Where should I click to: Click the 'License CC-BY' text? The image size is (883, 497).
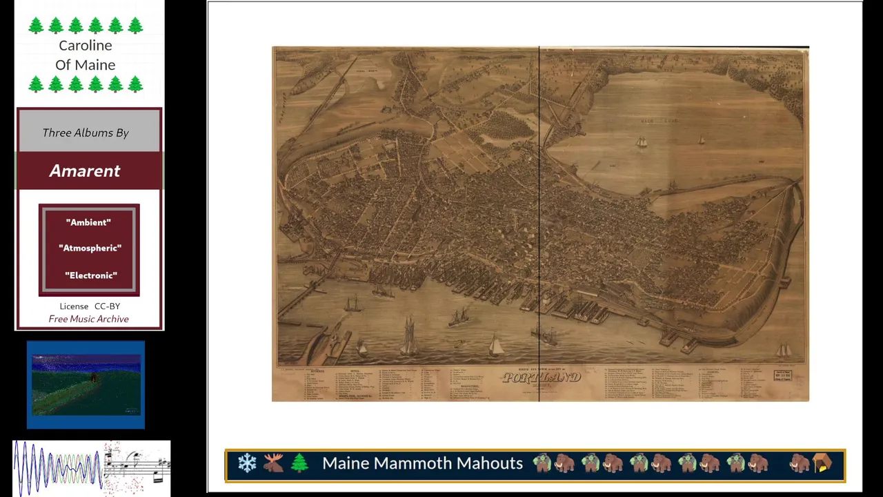(x=90, y=306)
